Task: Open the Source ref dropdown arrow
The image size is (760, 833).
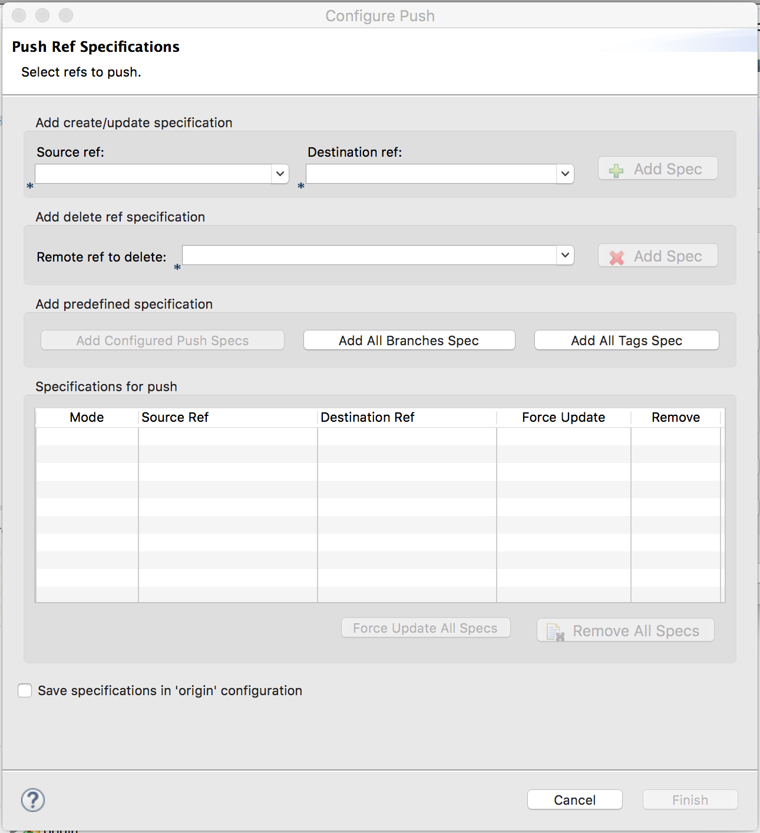Action: click(280, 174)
